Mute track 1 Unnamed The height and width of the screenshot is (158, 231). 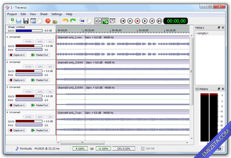(x=28, y=41)
